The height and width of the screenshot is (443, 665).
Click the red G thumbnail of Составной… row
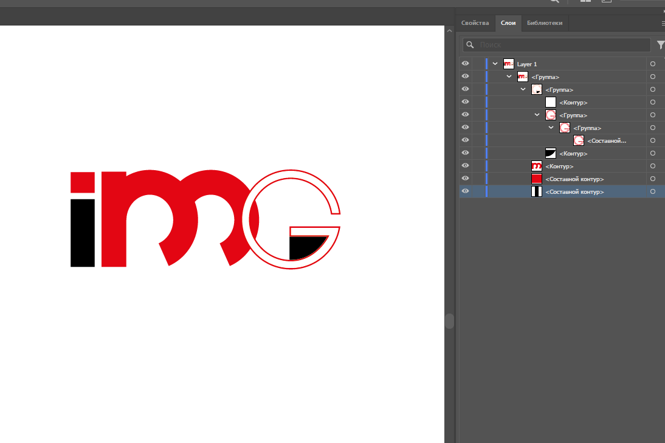(578, 140)
